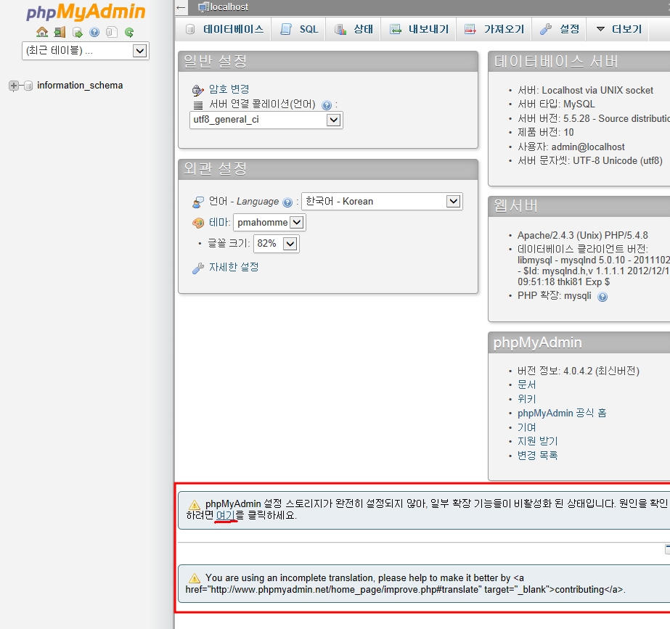Click the underlined 여기 link in warning
The image size is (670, 629).
[x=225, y=515]
